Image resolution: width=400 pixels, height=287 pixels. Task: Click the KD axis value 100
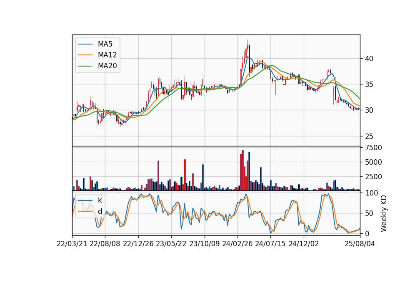point(371,193)
